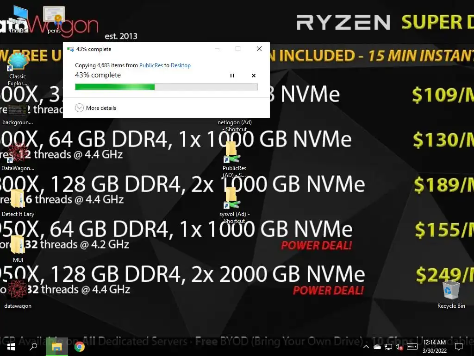Screen dimensions: 474x356
Task: Launch Google Chrome from the taskbar
Action: 80,347
